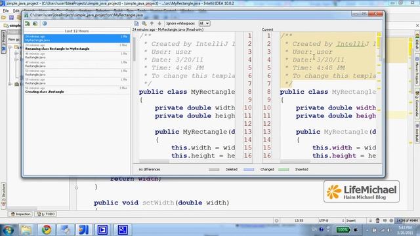Screen dimensions: 420x236
Task: Click the Create Patch icon in history toolbar
Action: coord(35,24)
